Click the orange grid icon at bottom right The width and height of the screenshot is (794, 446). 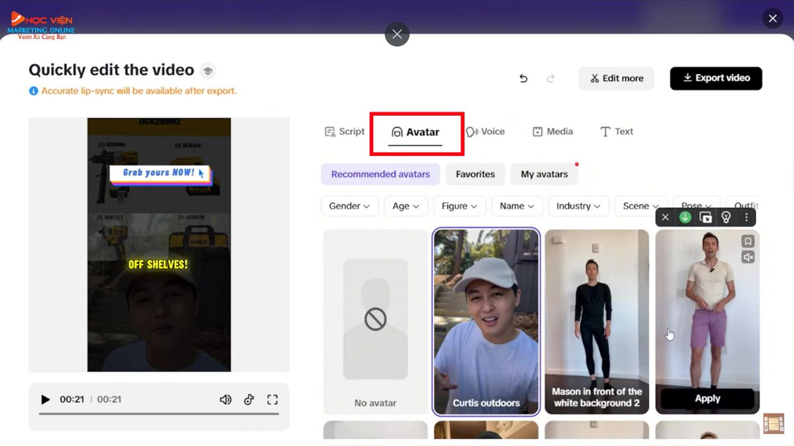[773, 424]
